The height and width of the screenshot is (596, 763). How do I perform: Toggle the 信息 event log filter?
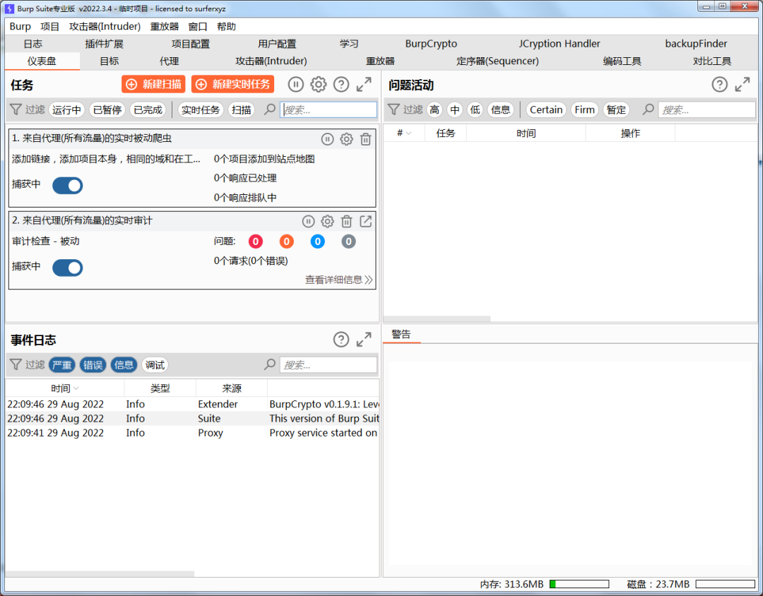point(124,365)
